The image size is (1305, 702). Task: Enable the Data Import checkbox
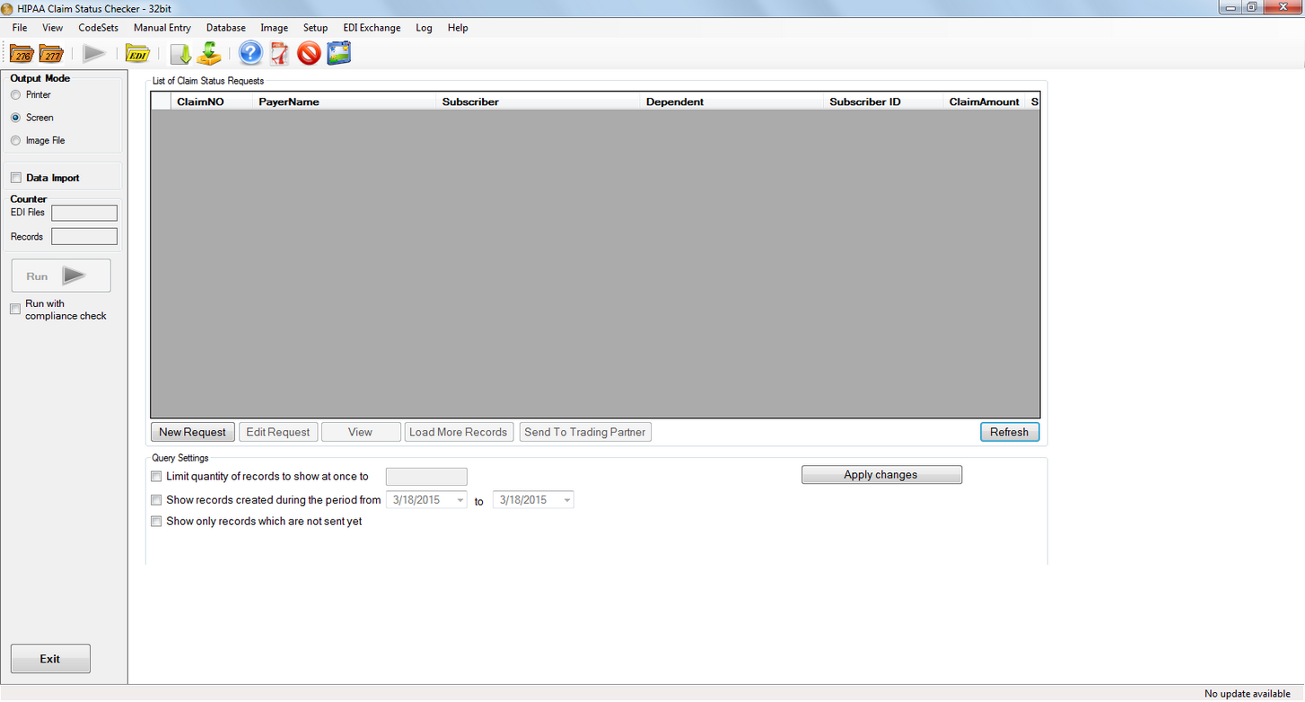click(x=16, y=178)
